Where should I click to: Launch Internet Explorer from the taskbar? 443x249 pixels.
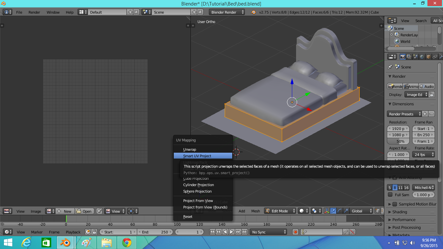tap(26, 242)
